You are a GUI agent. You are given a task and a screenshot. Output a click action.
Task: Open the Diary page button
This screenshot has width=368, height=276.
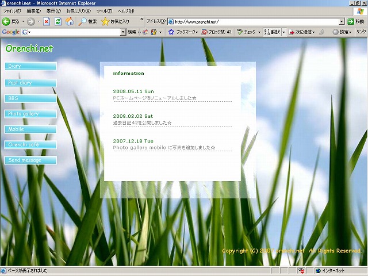30,66
